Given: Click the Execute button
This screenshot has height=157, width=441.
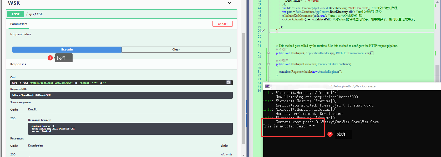Looking at the screenshot, I should (67, 49).
